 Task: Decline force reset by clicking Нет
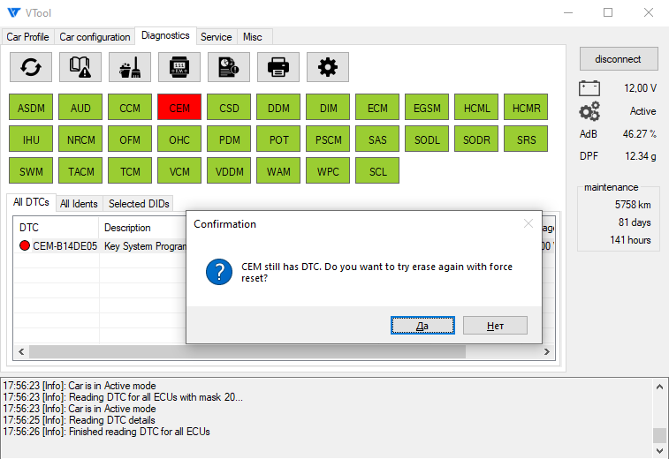point(495,326)
